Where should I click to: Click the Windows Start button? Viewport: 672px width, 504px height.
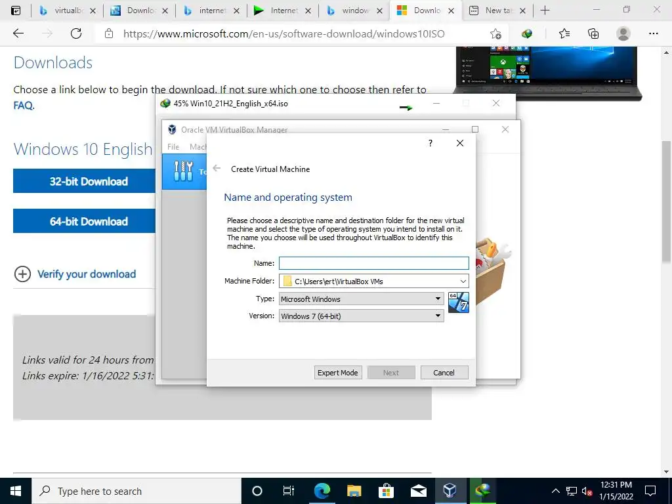16,491
